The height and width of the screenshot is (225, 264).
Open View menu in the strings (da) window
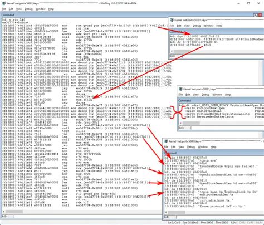click(x=181, y=147)
